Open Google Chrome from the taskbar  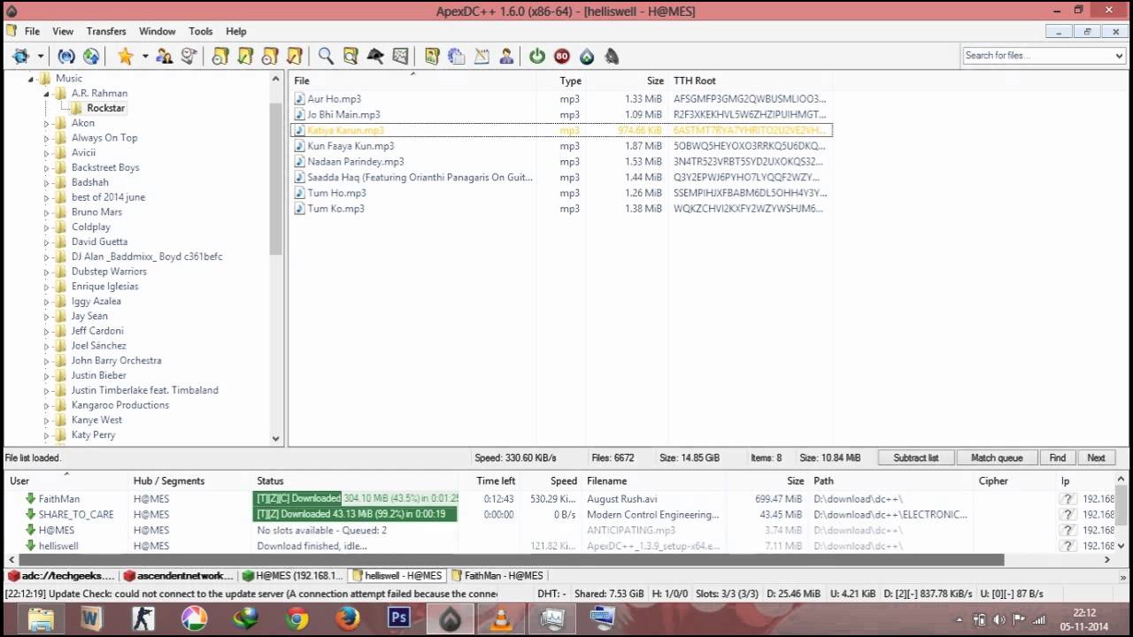(297, 618)
